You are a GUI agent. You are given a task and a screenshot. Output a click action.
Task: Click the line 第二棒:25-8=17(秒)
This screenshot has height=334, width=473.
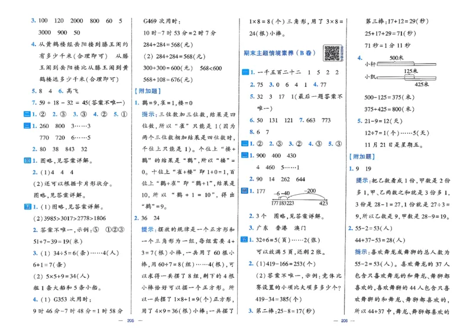pyautogui.click(x=285, y=311)
